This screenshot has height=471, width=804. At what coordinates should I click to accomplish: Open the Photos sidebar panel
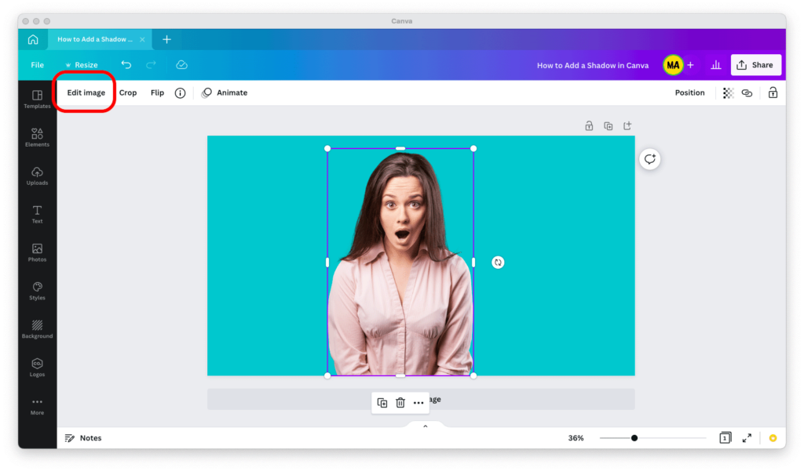[x=38, y=253]
